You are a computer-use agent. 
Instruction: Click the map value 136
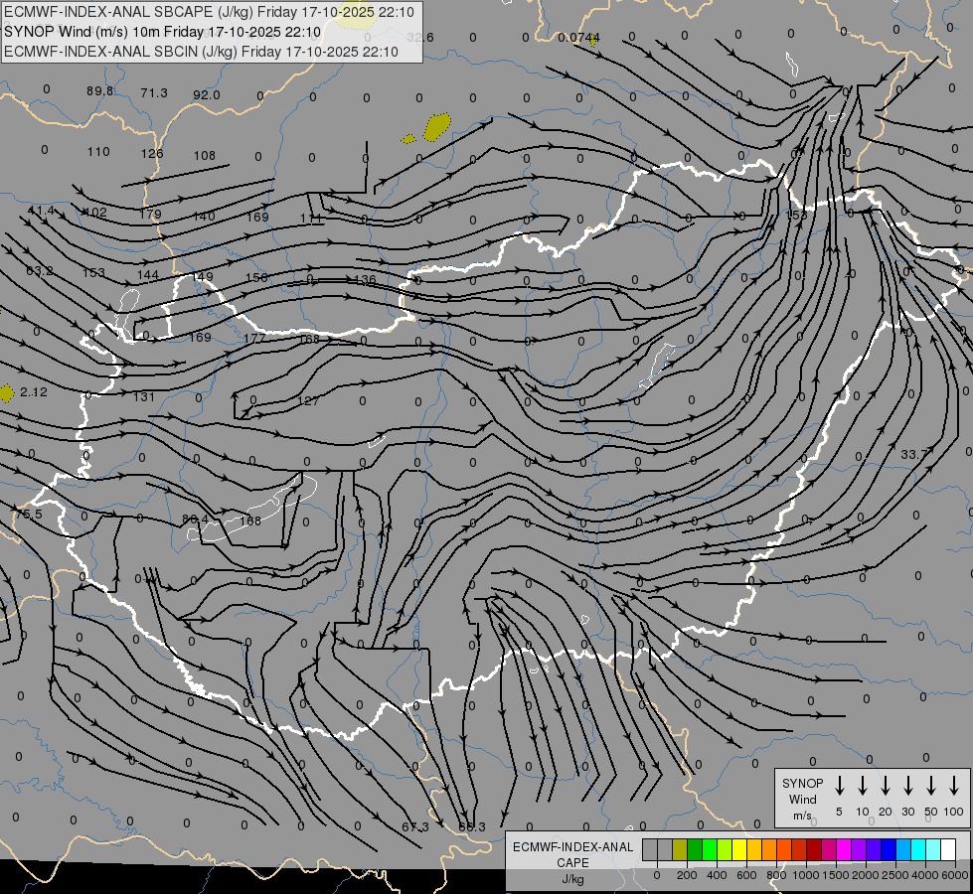click(365, 279)
